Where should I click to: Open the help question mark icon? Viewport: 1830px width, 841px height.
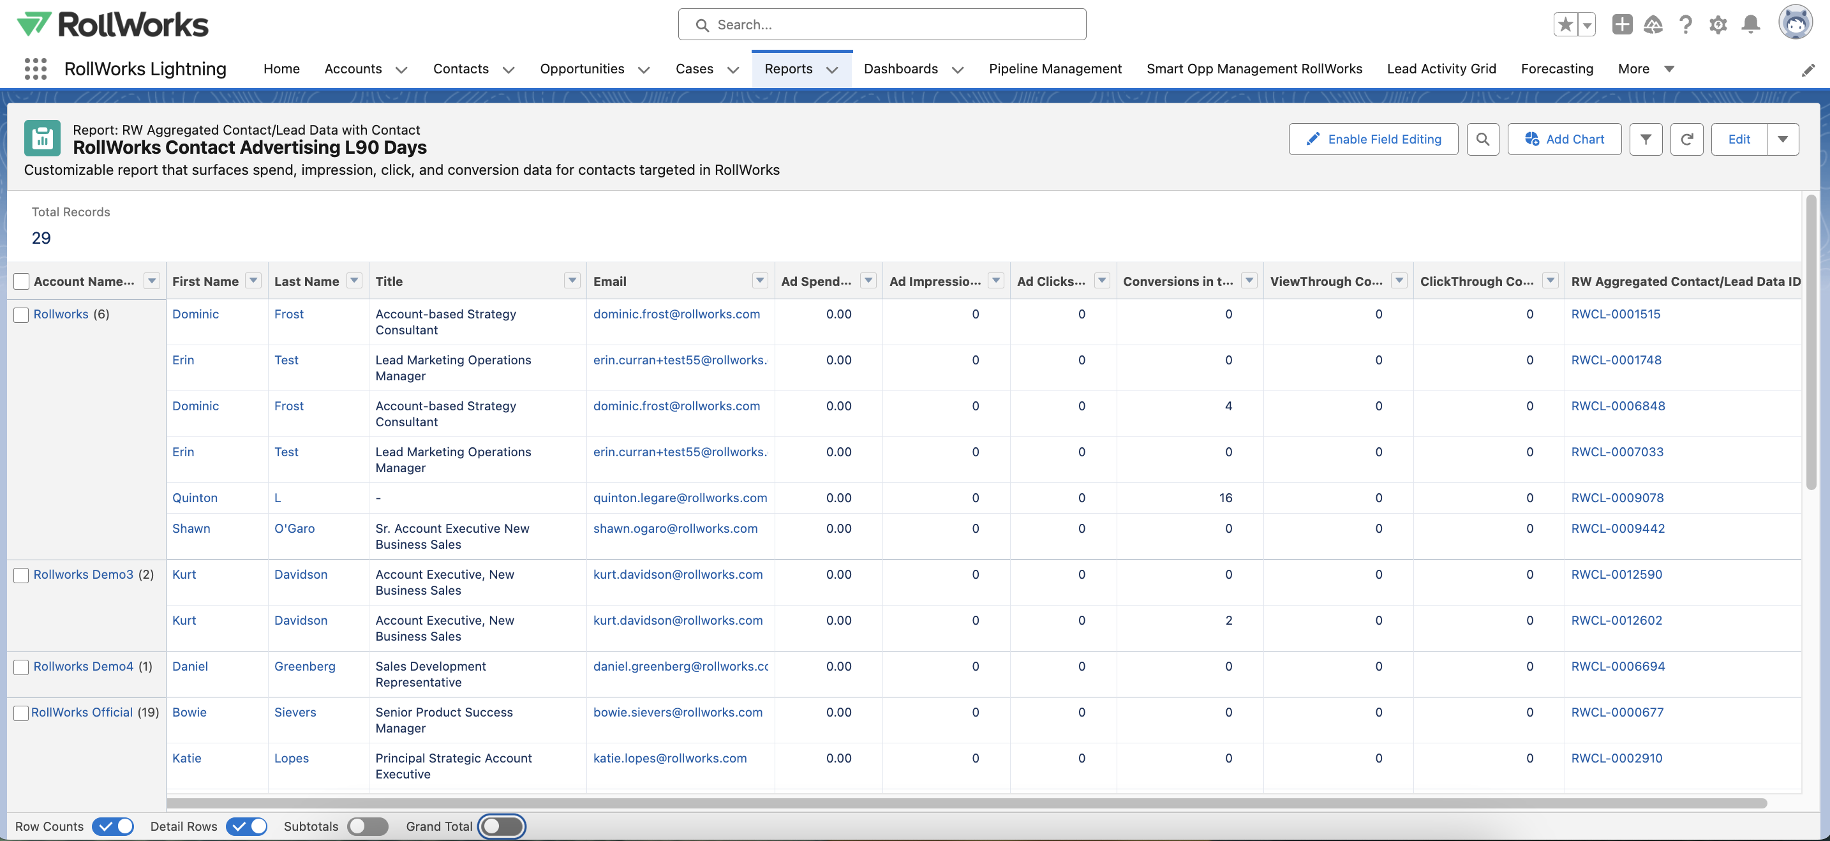click(x=1685, y=25)
